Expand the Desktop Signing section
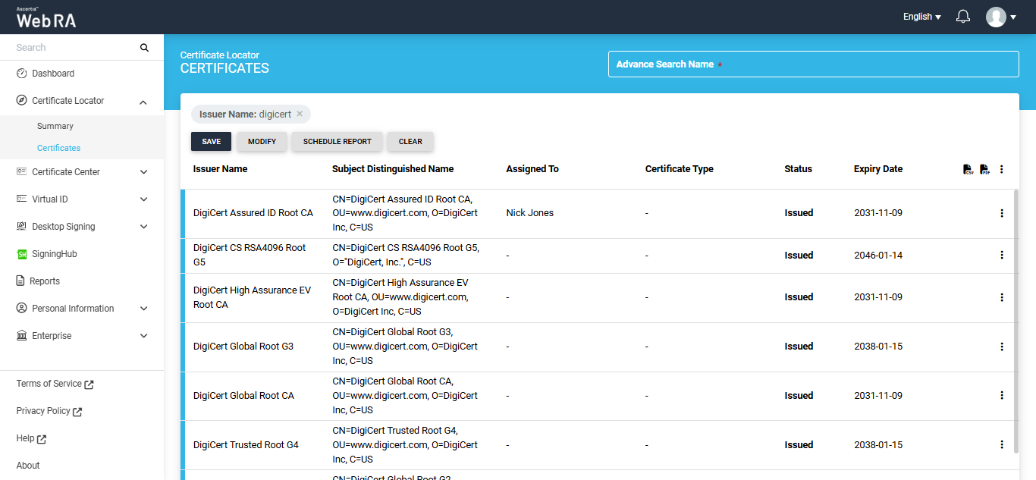 coord(144,227)
